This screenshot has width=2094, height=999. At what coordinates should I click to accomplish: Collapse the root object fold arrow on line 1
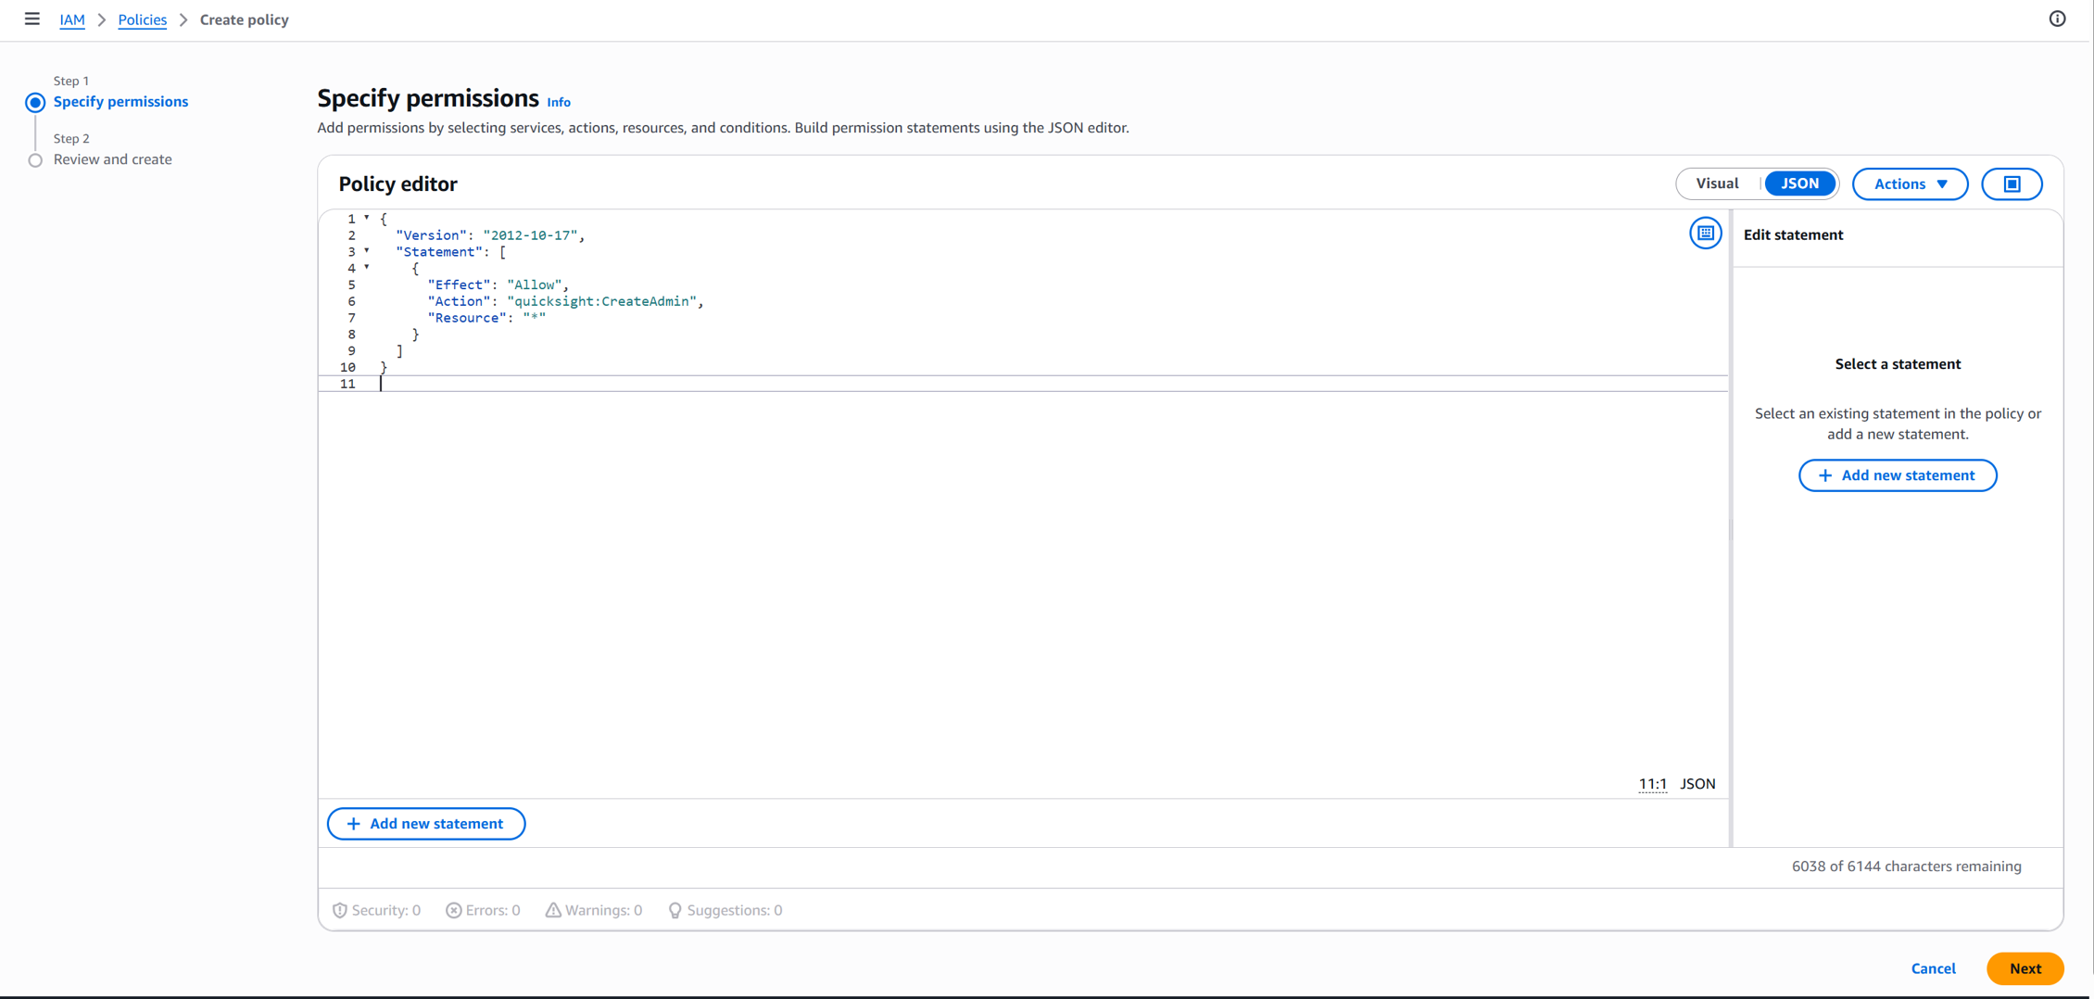coord(367,218)
